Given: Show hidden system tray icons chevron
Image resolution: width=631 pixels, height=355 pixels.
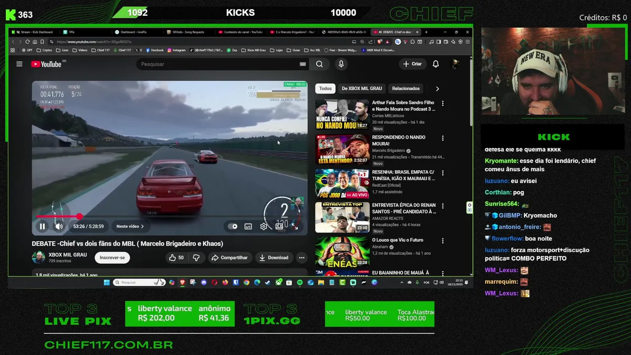Looking at the screenshot, I should coord(401,283).
